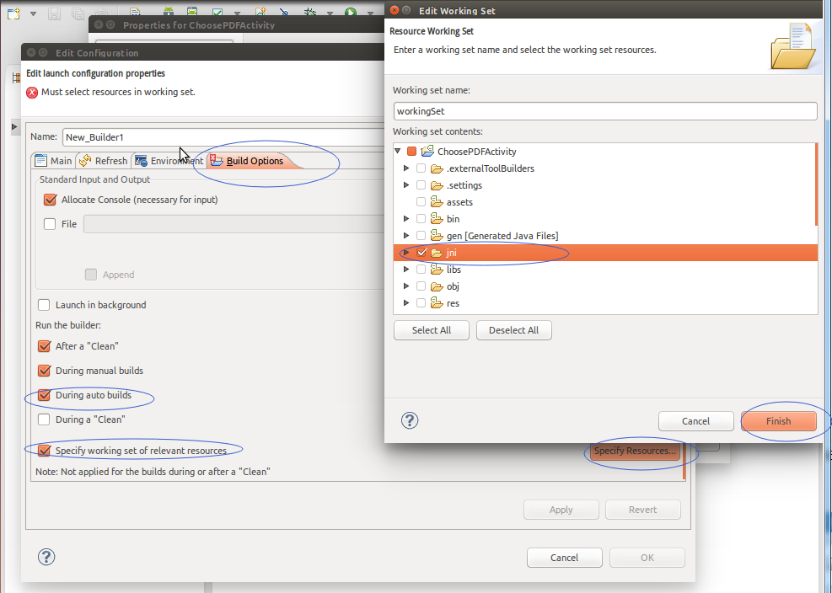
Task: Click the working set contents scrollbar
Action: [x=816, y=184]
